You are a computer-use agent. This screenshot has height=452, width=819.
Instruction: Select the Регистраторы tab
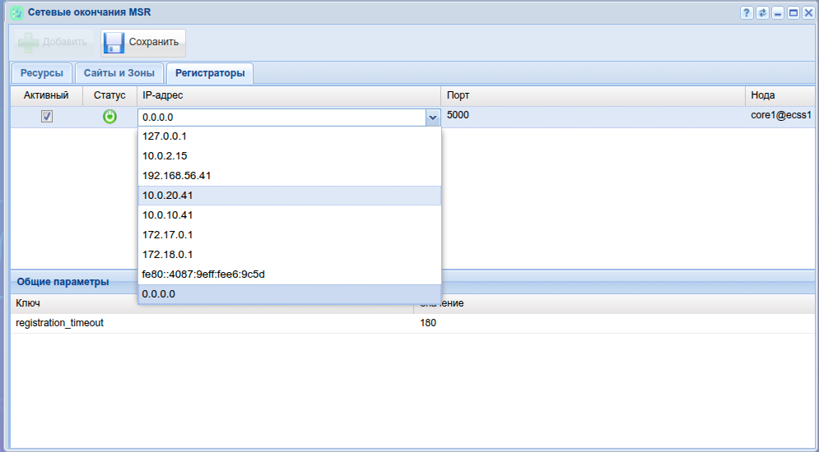[x=210, y=73]
